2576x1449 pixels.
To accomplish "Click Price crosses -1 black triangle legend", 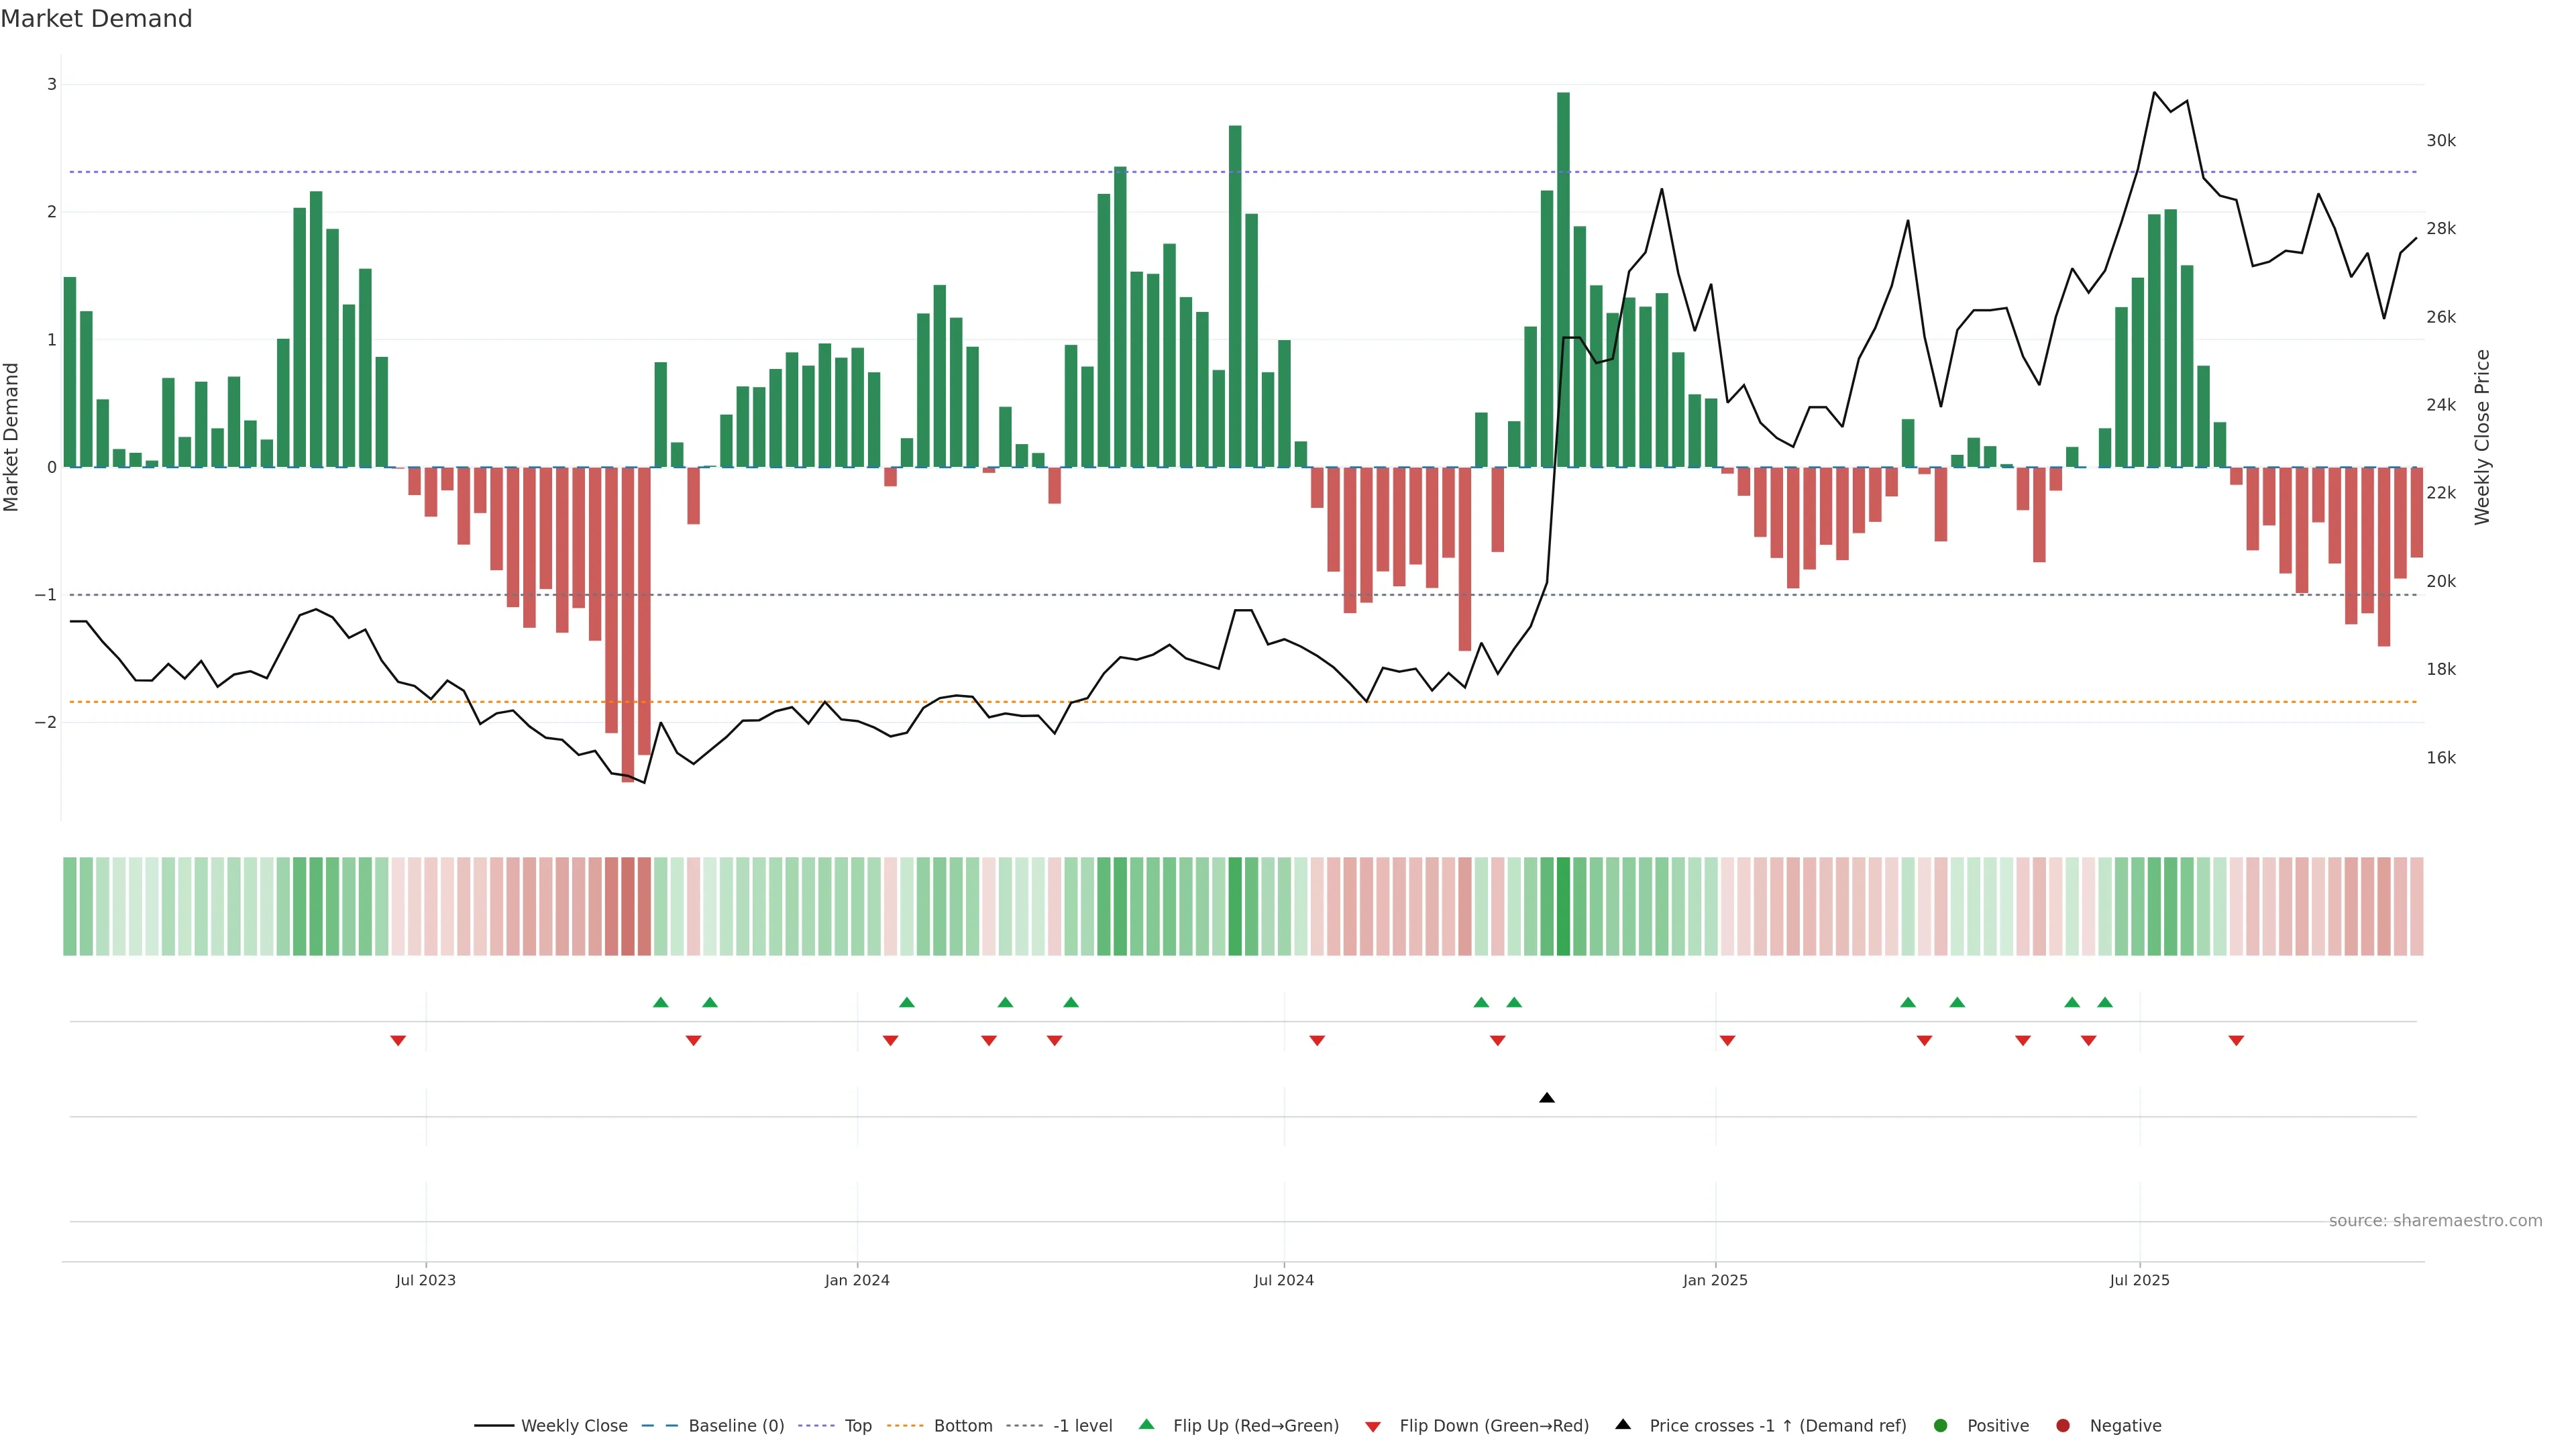I will [1623, 1425].
